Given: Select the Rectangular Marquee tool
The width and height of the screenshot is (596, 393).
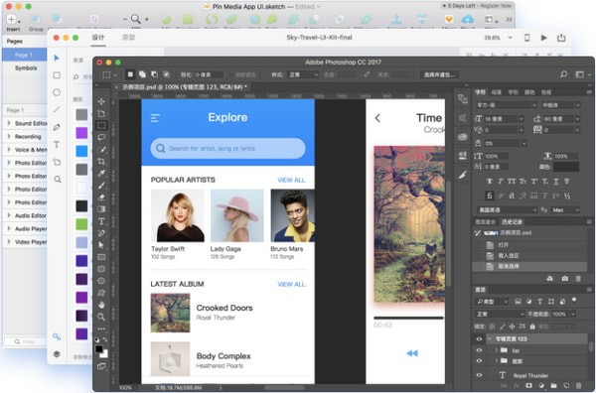Looking at the screenshot, I should (101, 125).
